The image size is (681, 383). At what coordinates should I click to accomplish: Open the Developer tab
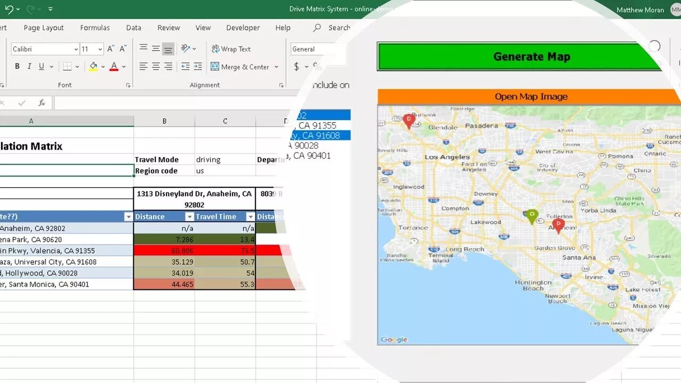coord(243,28)
